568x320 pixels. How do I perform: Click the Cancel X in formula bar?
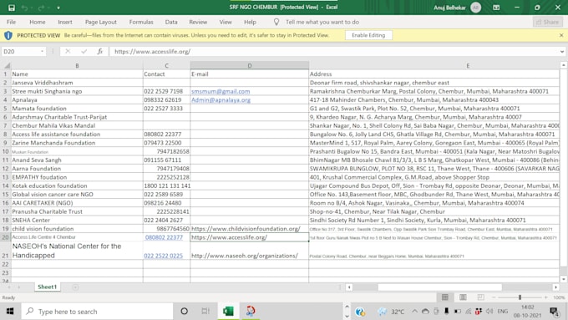click(x=68, y=52)
